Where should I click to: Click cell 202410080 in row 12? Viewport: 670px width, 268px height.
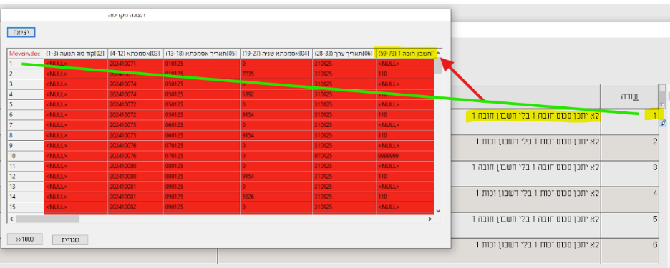pos(135,177)
